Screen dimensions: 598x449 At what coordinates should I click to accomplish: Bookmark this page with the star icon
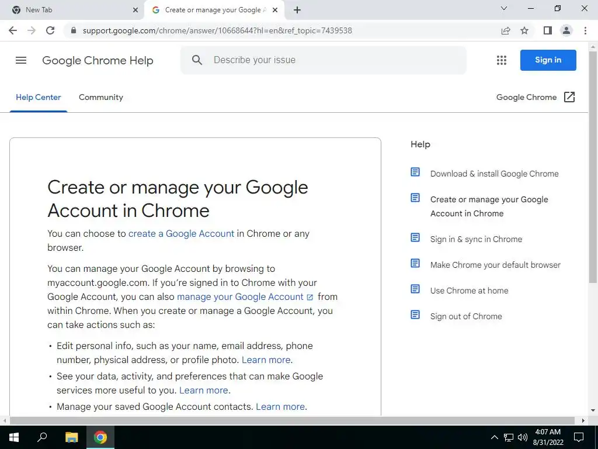coord(524,30)
